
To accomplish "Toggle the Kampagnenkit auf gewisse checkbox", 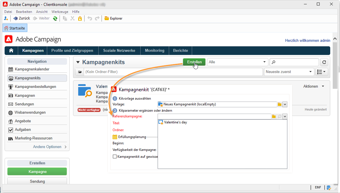I will pyautogui.click(x=115, y=157).
